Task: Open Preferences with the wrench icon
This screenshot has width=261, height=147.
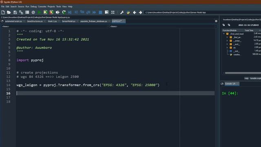Action: (122, 12)
